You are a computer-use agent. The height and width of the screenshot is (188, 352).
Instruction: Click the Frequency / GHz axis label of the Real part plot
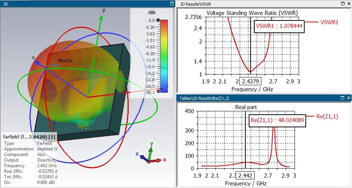(246, 183)
